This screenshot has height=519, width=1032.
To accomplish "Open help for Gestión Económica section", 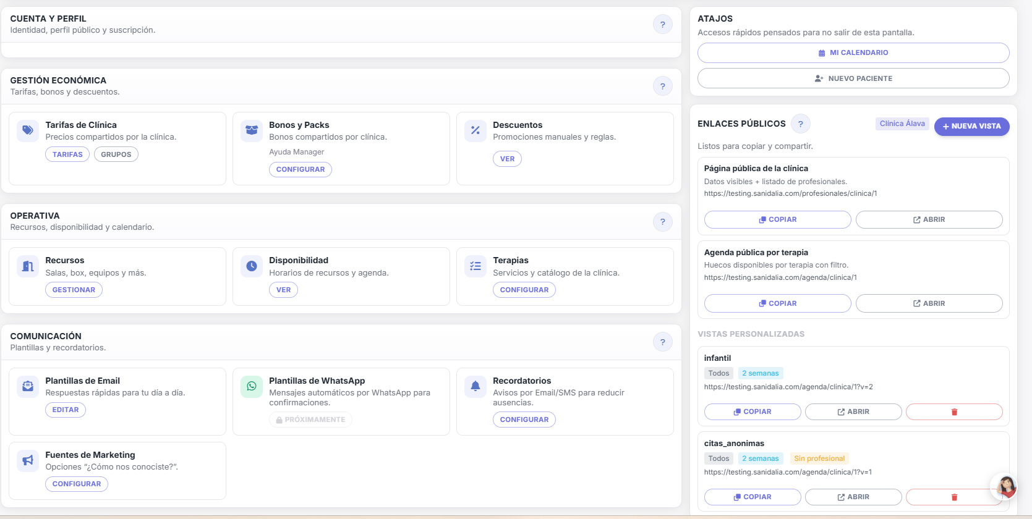I will [662, 86].
